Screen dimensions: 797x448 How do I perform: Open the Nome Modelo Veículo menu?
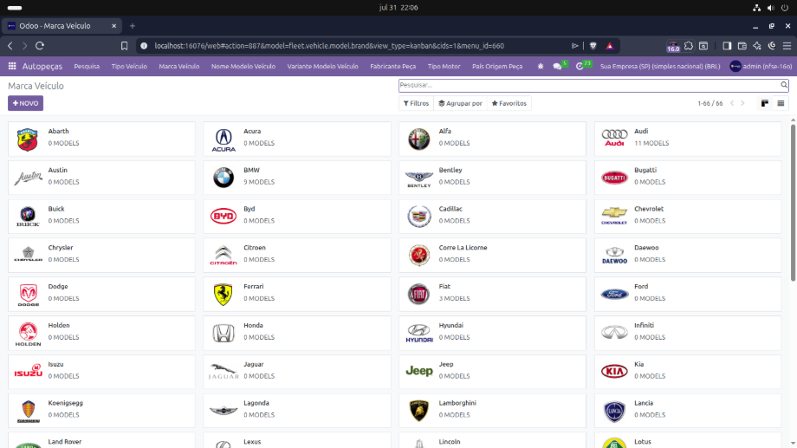(x=243, y=66)
